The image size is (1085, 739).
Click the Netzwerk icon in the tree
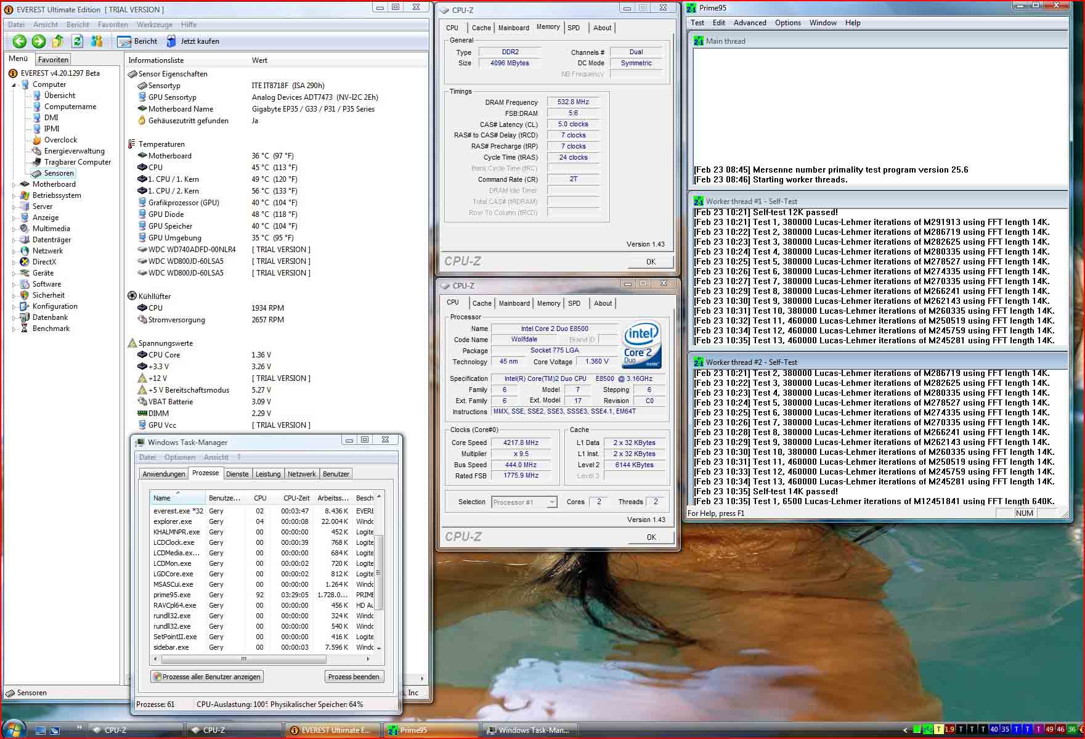pyautogui.click(x=25, y=251)
